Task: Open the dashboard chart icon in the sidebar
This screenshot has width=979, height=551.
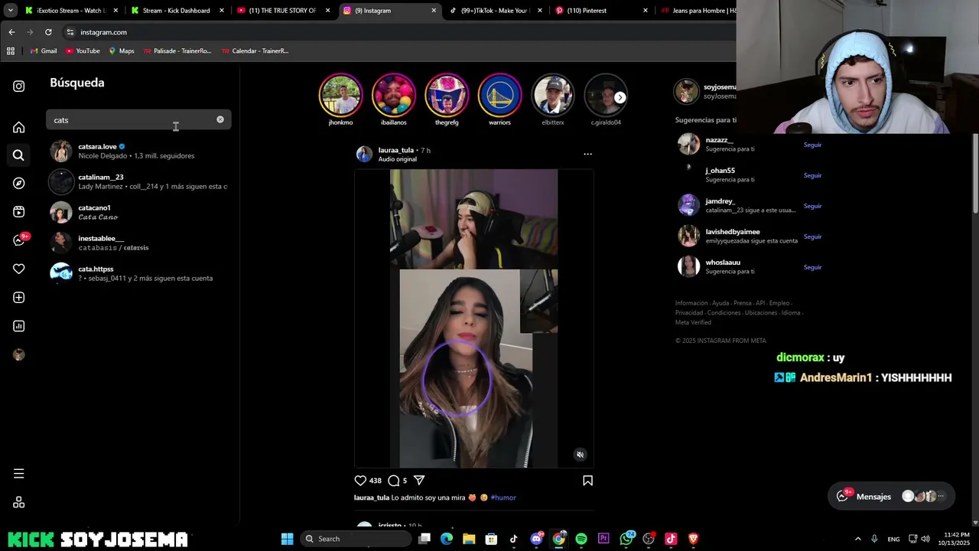Action: (18, 326)
